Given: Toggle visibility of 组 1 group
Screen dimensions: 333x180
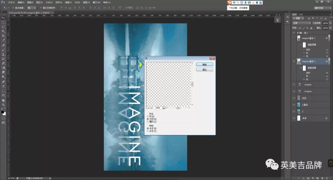Looking at the screenshot, I should pyautogui.click(x=294, y=33).
